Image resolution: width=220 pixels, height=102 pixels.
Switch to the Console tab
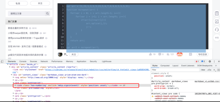[23, 61]
